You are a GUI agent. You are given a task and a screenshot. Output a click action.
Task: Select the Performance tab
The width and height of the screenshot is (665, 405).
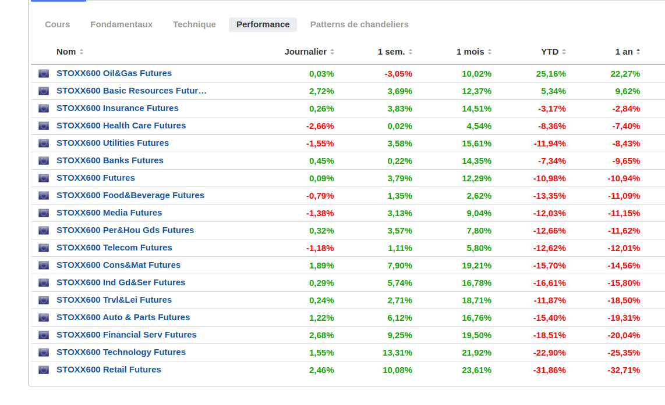(x=263, y=24)
